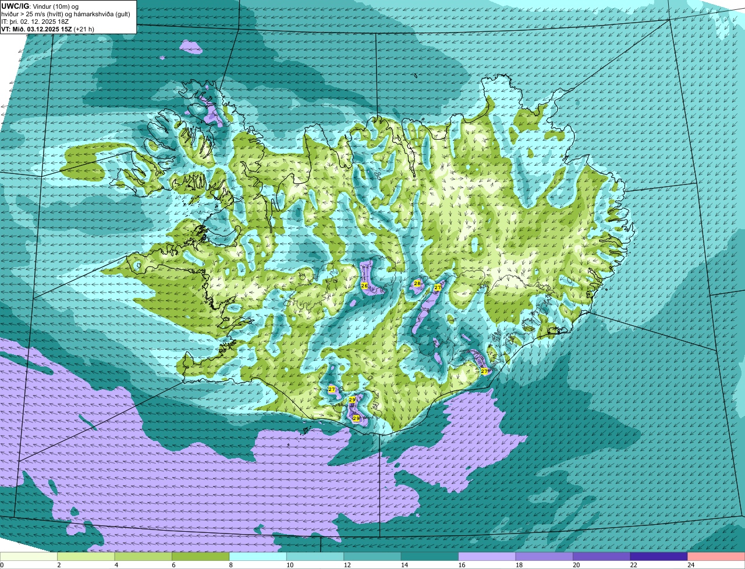Click the '6' tick on the color scale
Viewport: 745px width, 569px height.
[x=173, y=565]
